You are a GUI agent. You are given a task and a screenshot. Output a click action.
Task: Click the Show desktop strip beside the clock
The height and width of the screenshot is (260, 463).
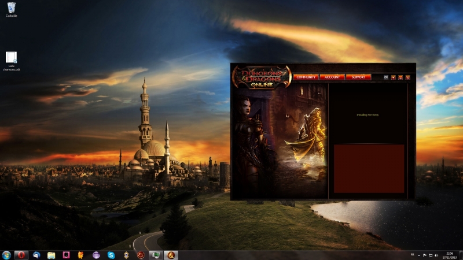(x=461, y=255)
